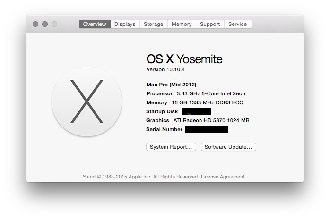Click the Software Update... button
330x220 pixels.
(x=228, y=147)
